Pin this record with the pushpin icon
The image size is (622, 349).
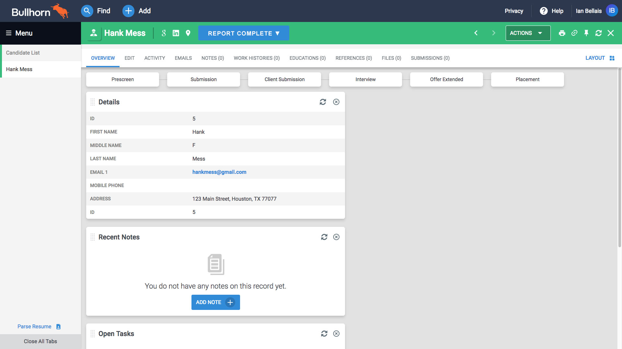pos(586,33)
